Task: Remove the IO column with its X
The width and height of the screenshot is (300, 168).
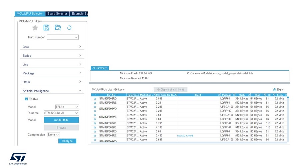Action: pos(274,95)
